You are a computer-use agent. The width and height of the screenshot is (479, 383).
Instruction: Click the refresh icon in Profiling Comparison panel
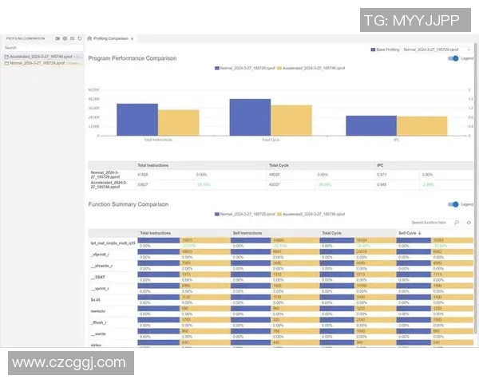[x=79, y=38]
